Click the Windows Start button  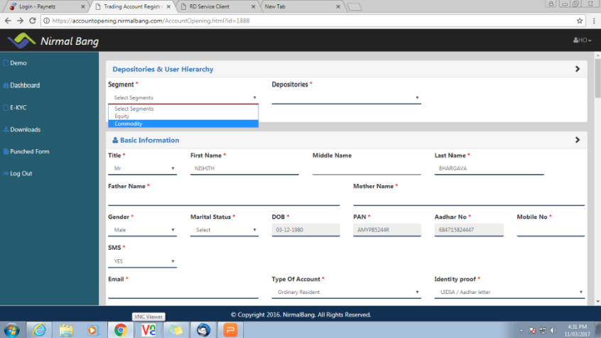(11, 329)
